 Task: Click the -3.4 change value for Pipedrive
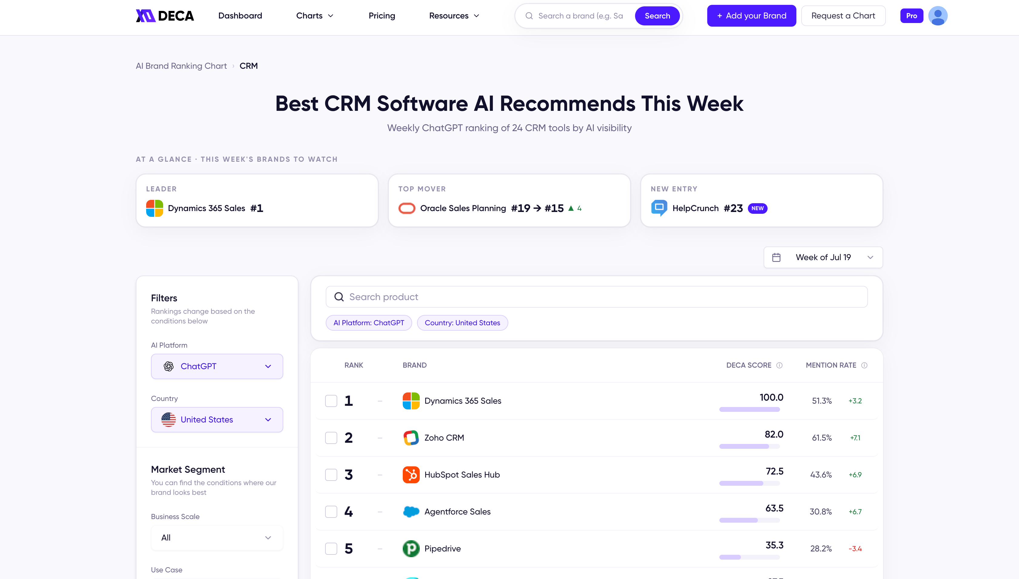tap(855, 549)
